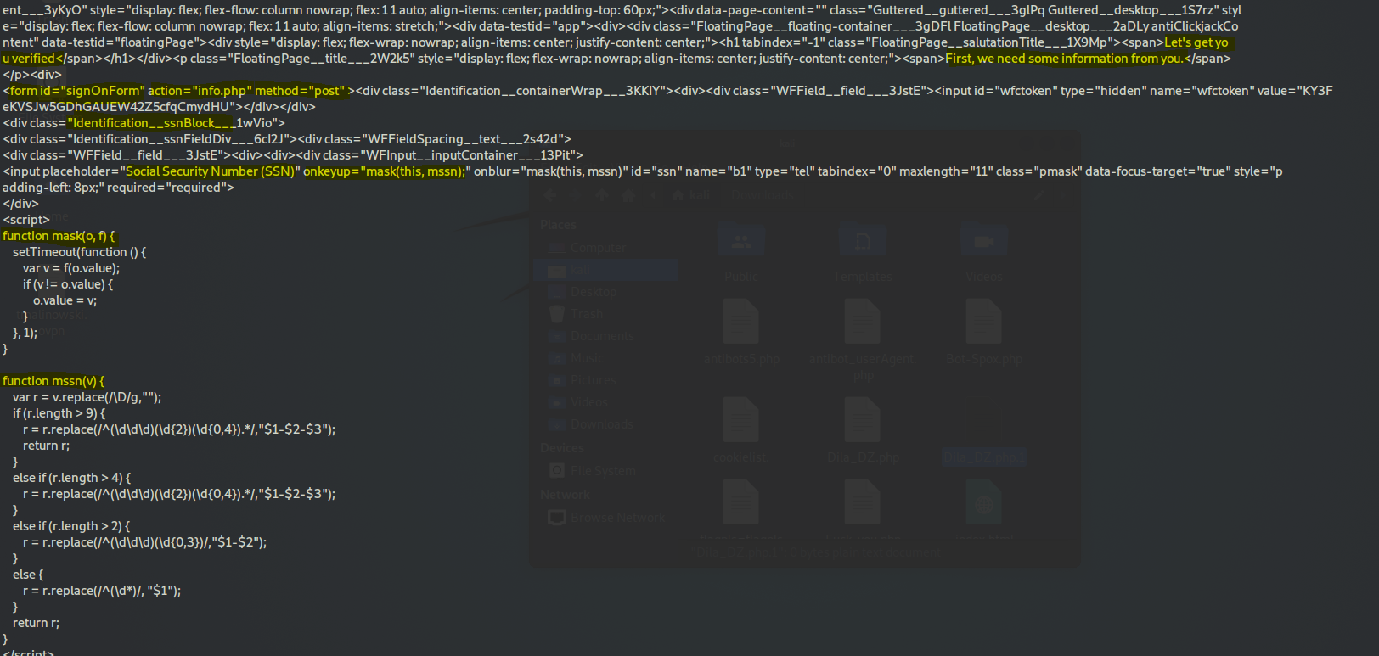Screen dimensions: 1379x656
Task: Go up to the parent folder using the up arrow
Action: pos(602,195)
